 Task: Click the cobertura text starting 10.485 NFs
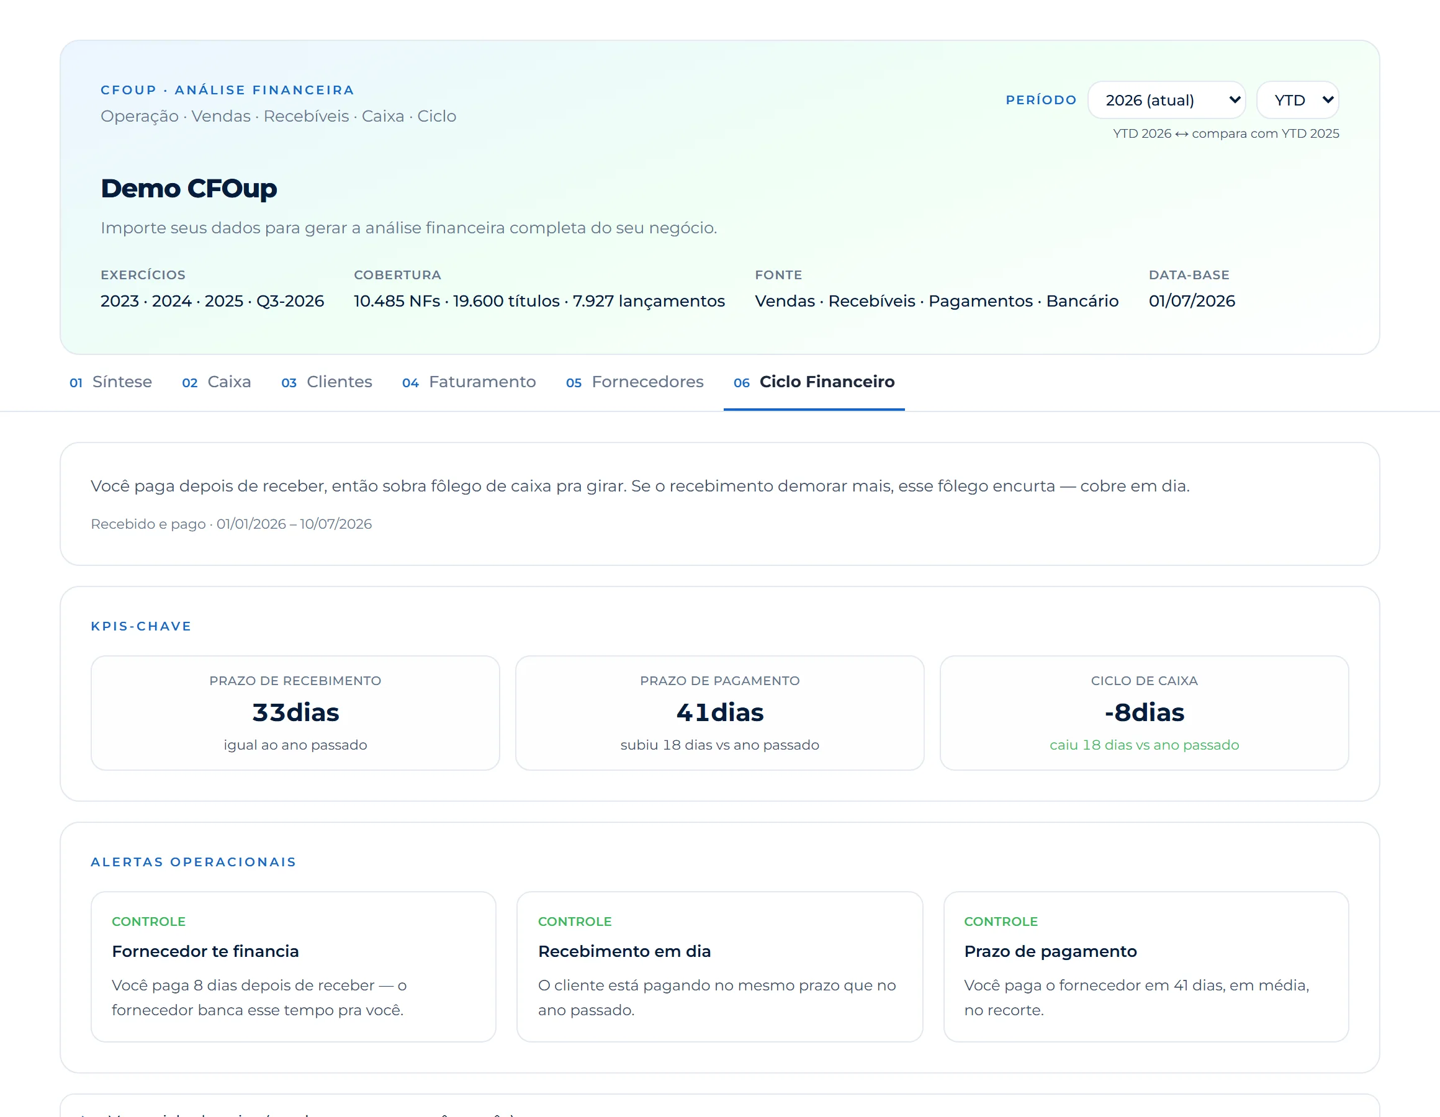(539, 302)
